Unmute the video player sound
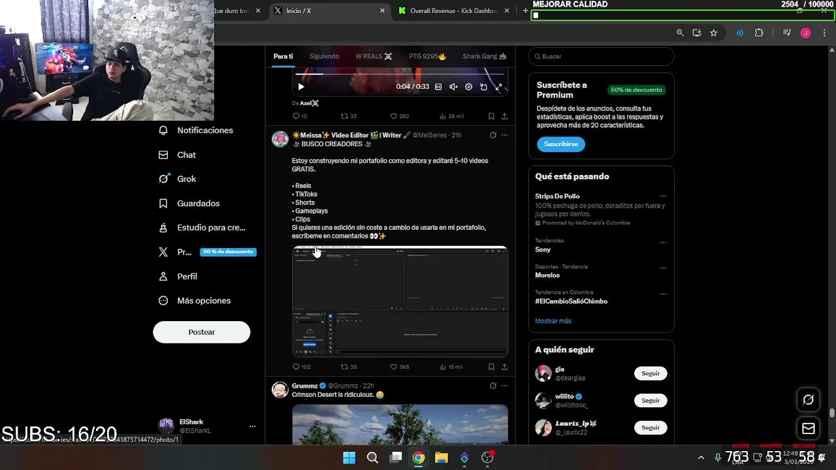This screenshot has height=470, width=836. pos(453,87)
